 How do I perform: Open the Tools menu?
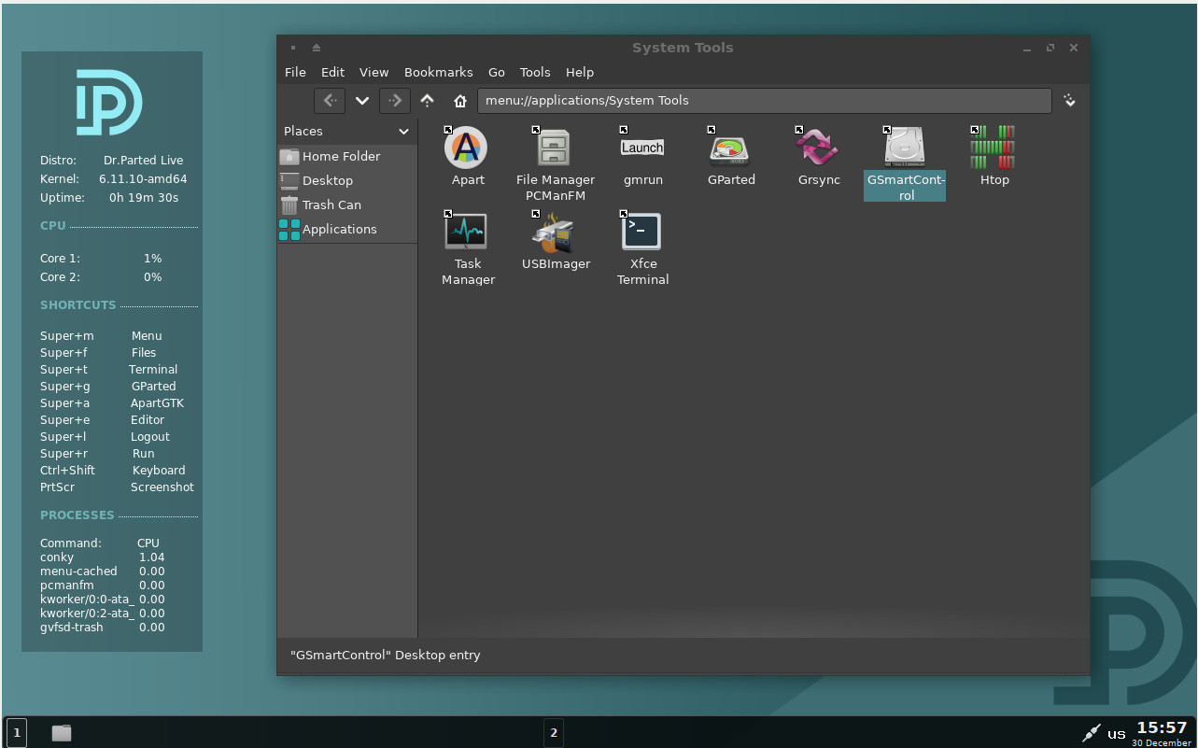point(535,72)
